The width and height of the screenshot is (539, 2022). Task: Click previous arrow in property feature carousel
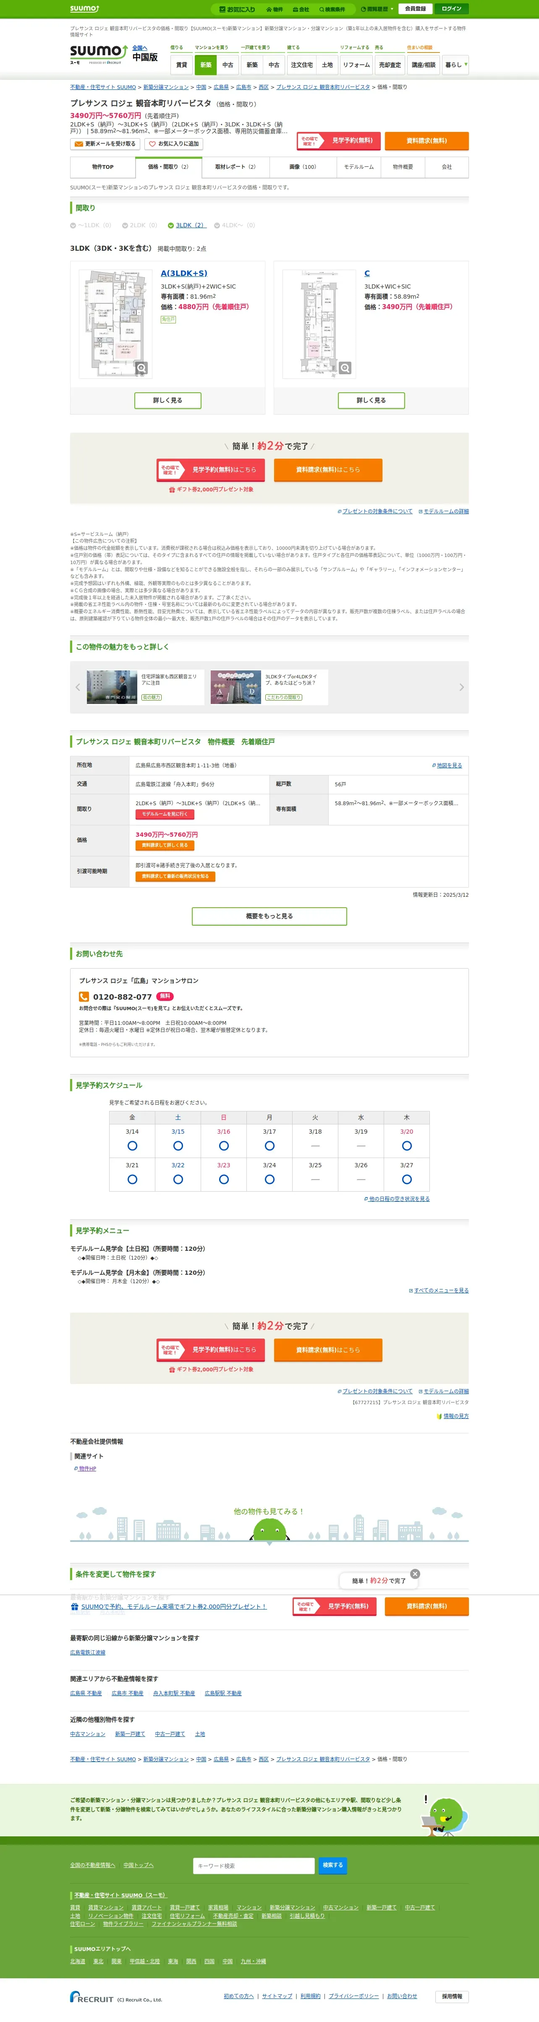click(78, 687)
